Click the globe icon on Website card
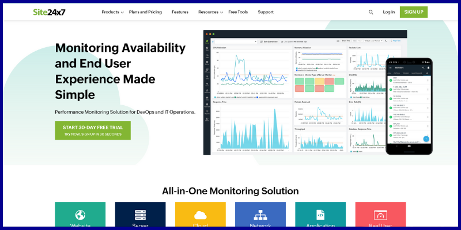The width and height of the screenshot is (461, 230). (80, 215)
